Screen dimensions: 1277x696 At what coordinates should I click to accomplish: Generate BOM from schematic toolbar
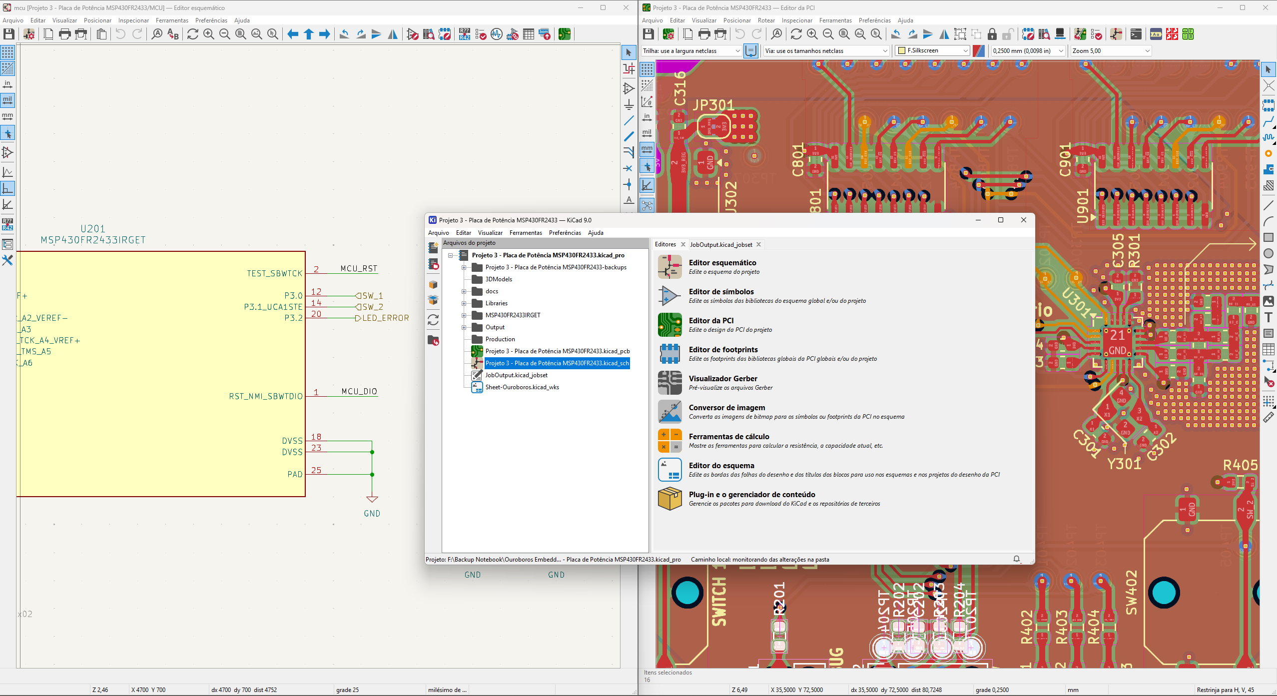(545, 34)
